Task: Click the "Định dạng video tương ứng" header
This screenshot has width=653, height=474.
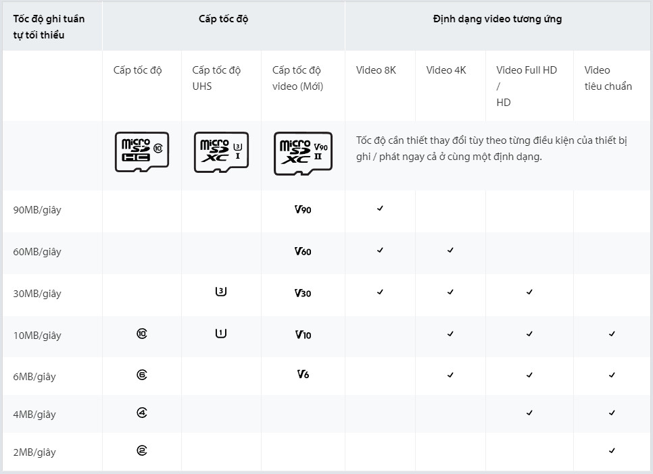Action: coord(497,19)
